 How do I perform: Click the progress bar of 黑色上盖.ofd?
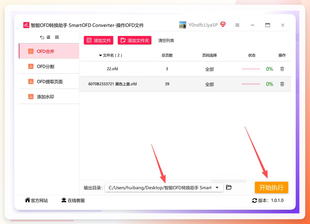(251, 84)
